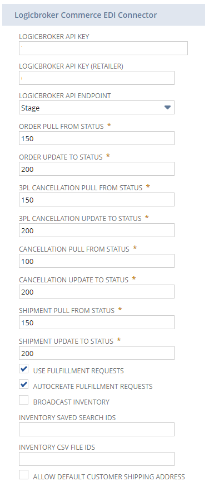Screen dimensions: 209x486
Task: Click the Autocreate Fulfillment Requests label
Action: [x=93, y=387]
